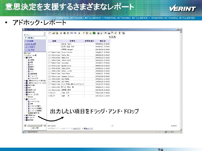202x151 pixels.
Task: Open the レポートを実行 menu link
Action: click(x=30, y=47)
